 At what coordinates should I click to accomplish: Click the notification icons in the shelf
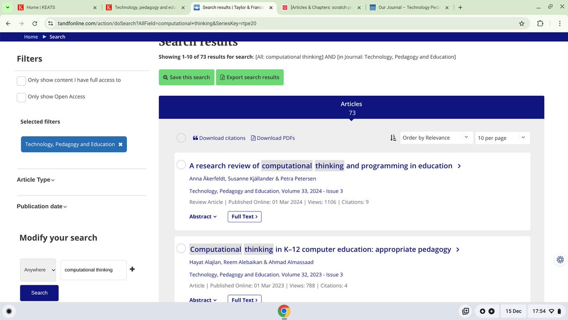[x=487, y=311]
